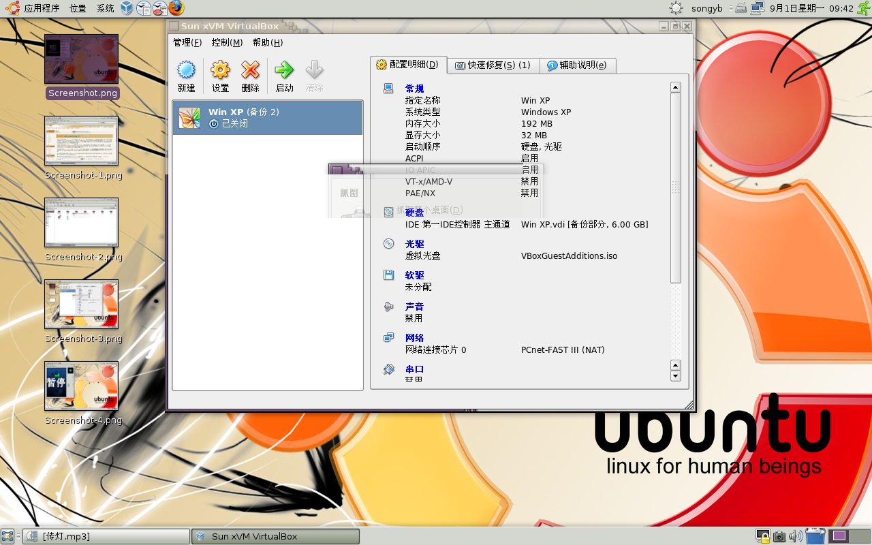The image size is (872, 545).
Task: Select Screenshot-2.png desktop file
Action: coord(83,230)
